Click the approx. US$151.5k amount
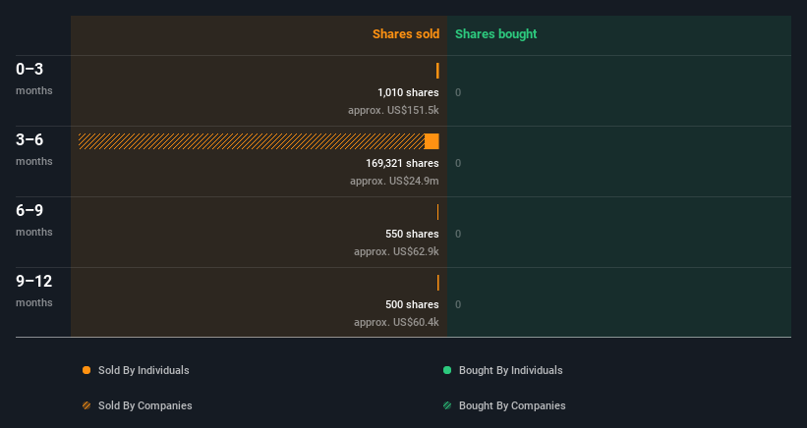 [393, 110]
